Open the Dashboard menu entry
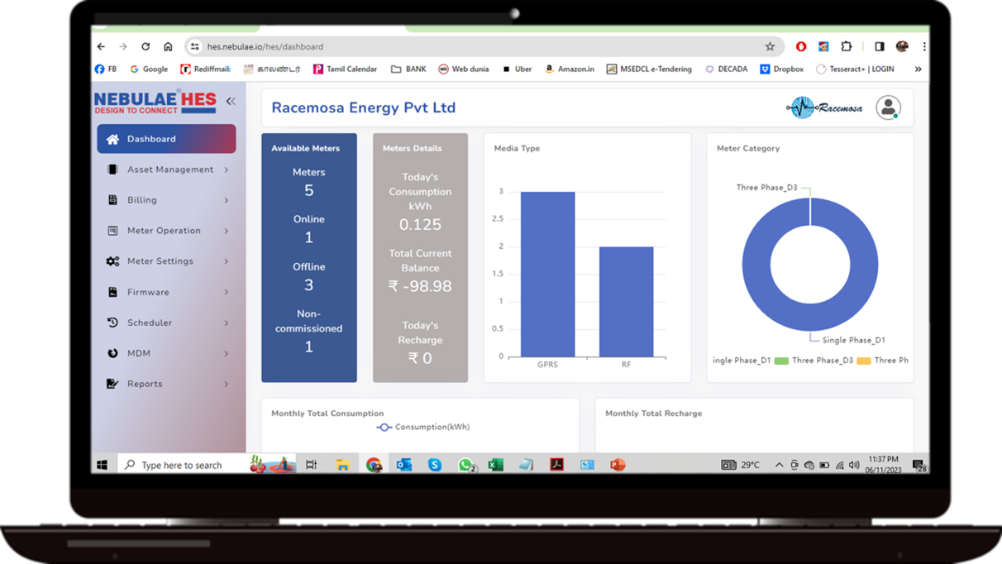Viewport: 1002px width, 564px height. coord(150,138)
